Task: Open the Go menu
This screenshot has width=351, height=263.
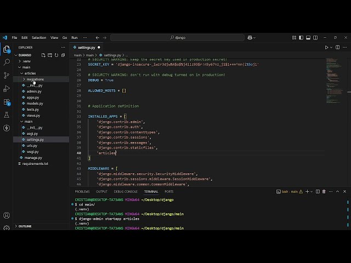Action: [x=65, y=38]
